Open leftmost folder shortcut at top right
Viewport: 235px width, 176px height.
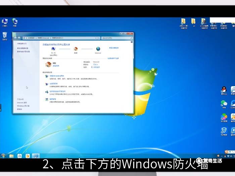(x=184, y=23)
